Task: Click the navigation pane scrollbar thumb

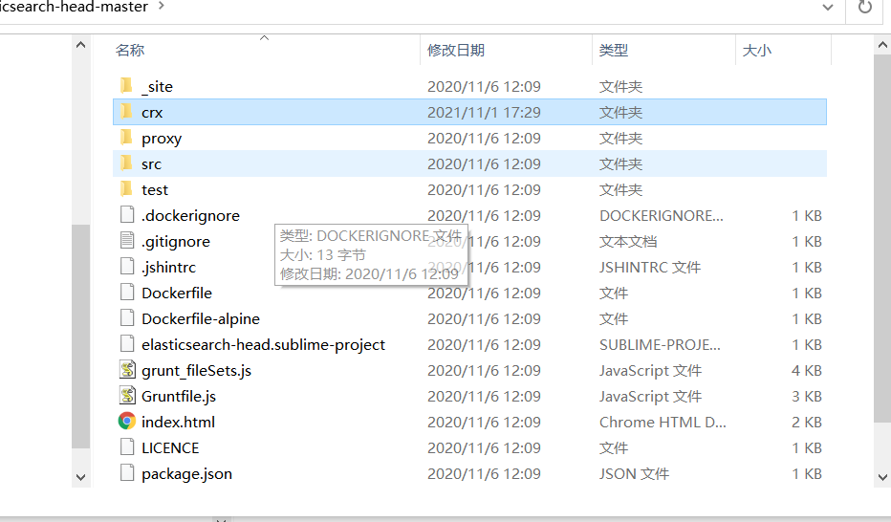Action: coord(80,337)
